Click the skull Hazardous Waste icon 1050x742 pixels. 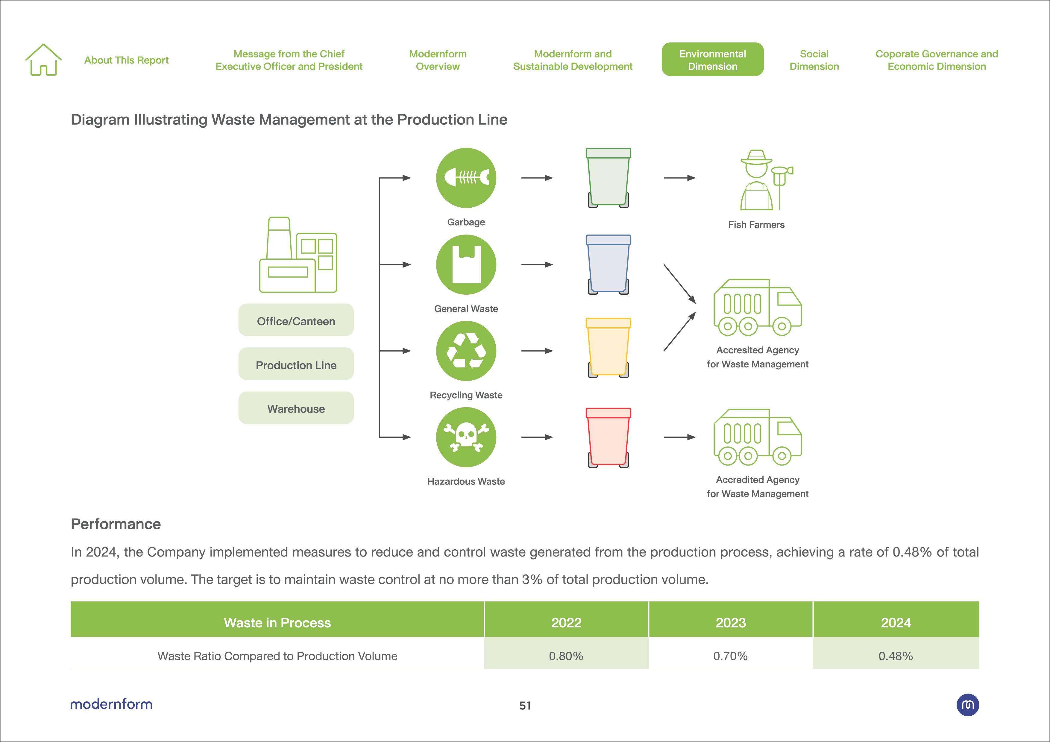point(465,437)
